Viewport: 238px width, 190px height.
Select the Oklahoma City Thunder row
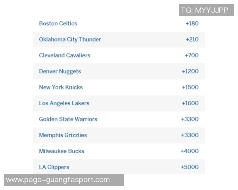click(70, 40)
